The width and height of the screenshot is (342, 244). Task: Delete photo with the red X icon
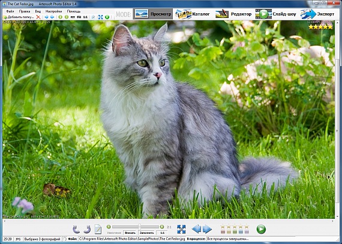38,17
